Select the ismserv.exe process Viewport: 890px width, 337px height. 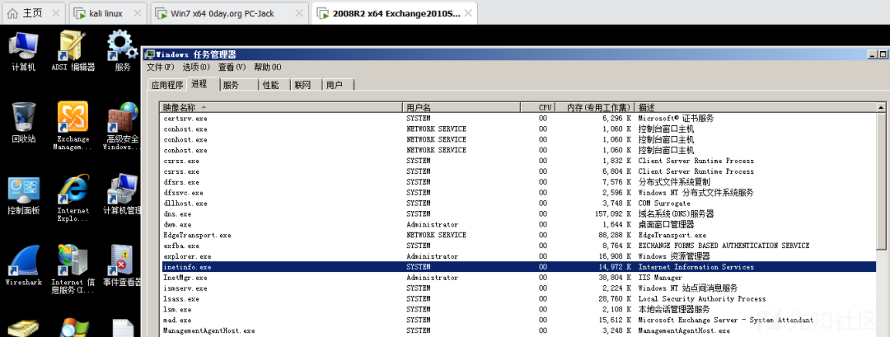click(518, 288)
